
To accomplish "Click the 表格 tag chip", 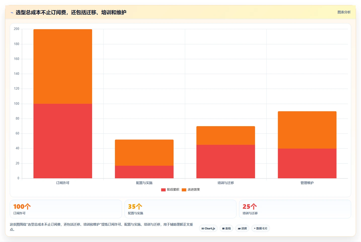I will pos(226,228).
